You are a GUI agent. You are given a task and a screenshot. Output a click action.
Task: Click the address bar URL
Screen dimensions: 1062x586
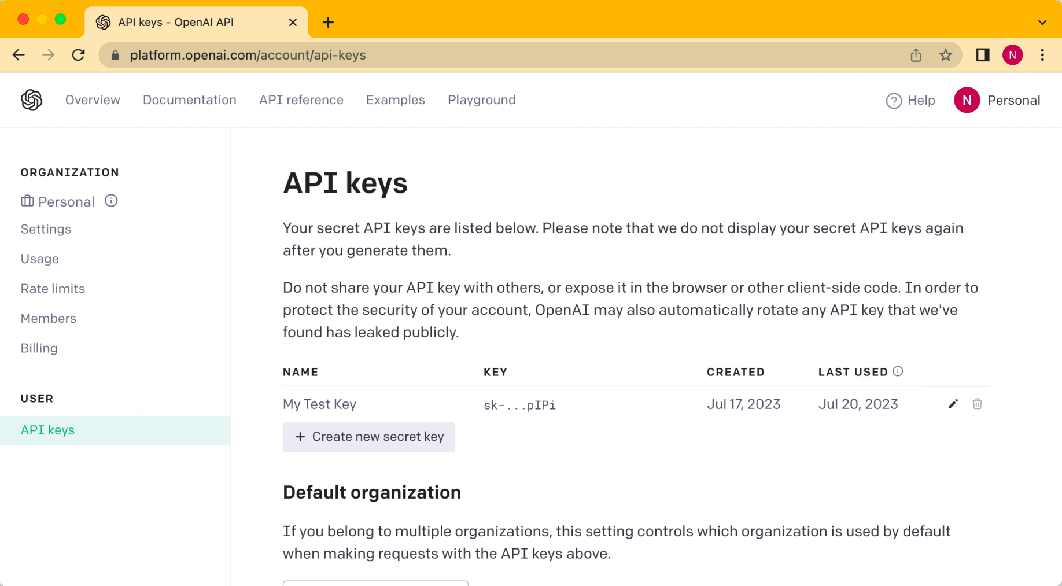click(x=248, y=55)
